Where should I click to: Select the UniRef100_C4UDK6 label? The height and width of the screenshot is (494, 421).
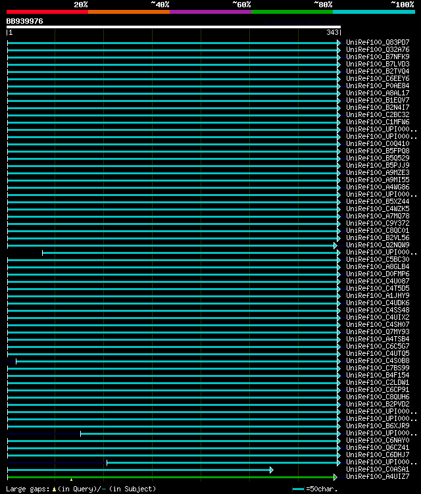tap(378, 303)
